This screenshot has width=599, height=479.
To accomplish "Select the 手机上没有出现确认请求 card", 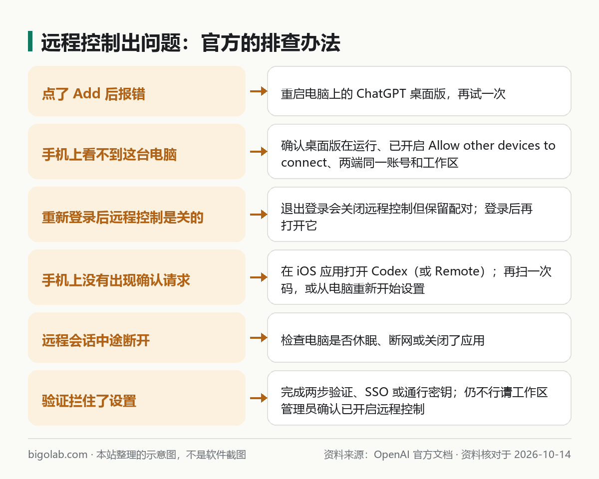I will coord(137,277).
